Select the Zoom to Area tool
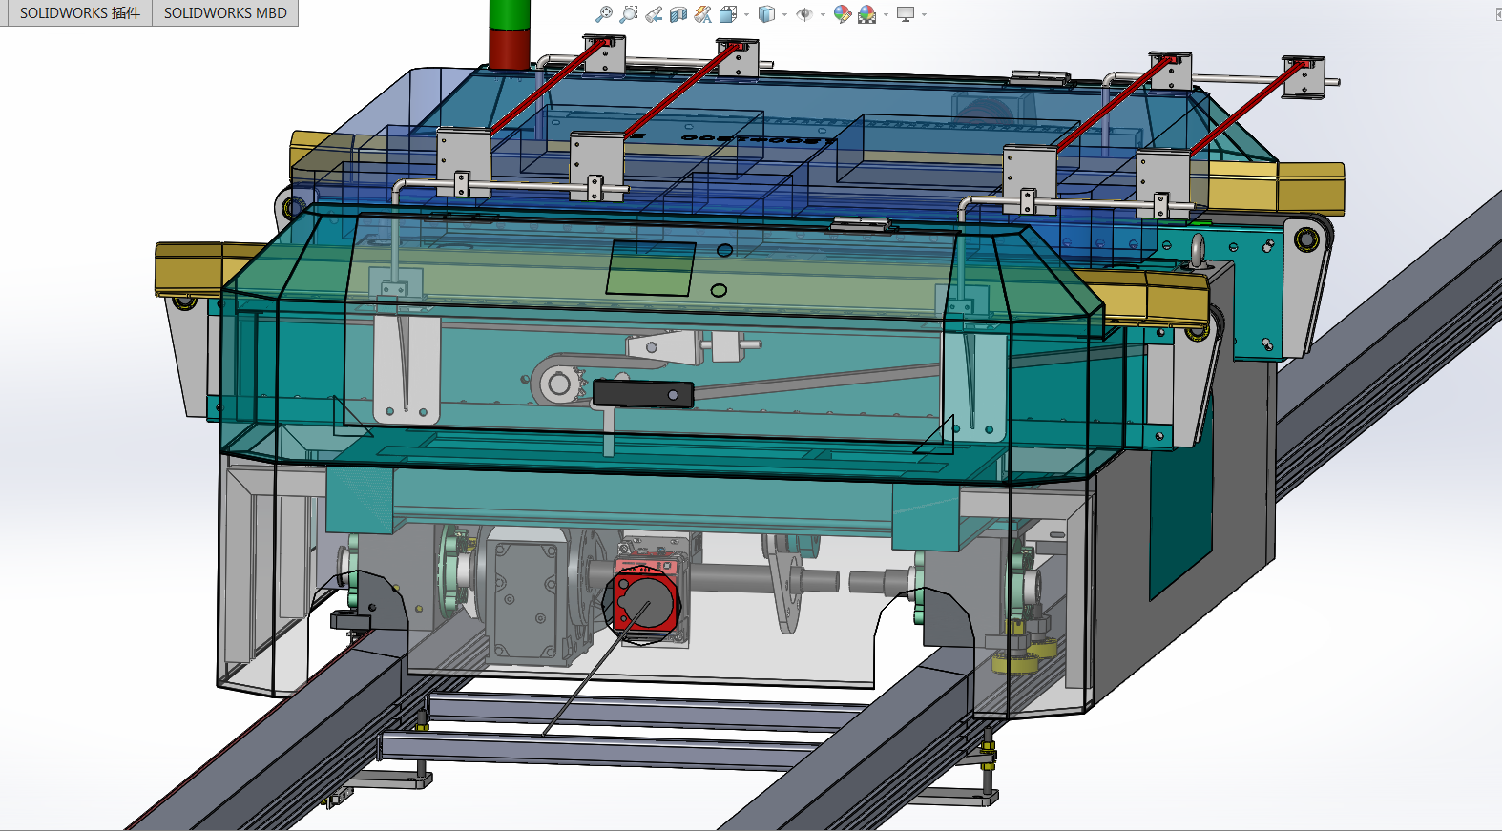Viewport: 1502px width, 831px height. pyautogui.click(x=629, y=14)
